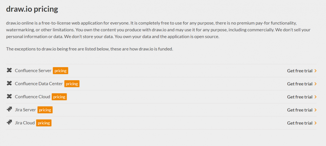The width and height of the screenshot is (326, 146).
Task: Get free trial for Confluence Server
Action: (x=299, y=71)
